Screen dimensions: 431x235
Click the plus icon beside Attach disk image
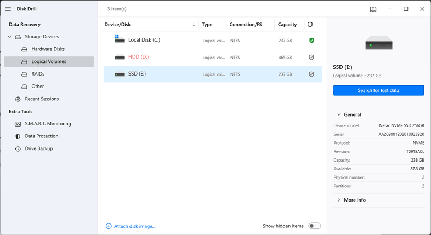point(109,226)
